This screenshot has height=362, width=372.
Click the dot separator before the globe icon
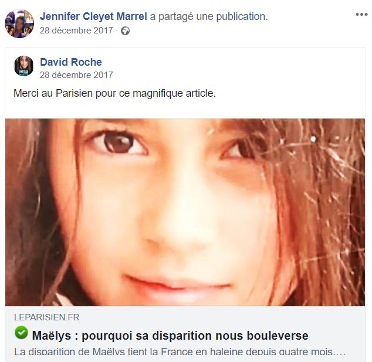coord(117,31)
